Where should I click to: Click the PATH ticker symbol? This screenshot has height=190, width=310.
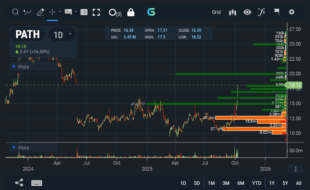tap(27, 34)
